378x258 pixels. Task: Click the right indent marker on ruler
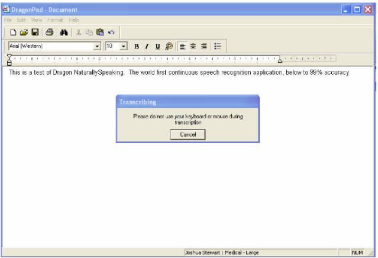(280, 60)
